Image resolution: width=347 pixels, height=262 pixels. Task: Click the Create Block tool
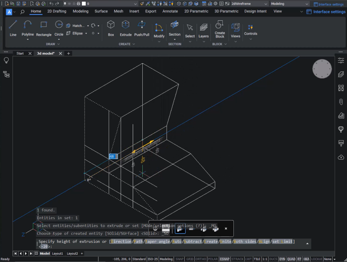pos(219,29)
